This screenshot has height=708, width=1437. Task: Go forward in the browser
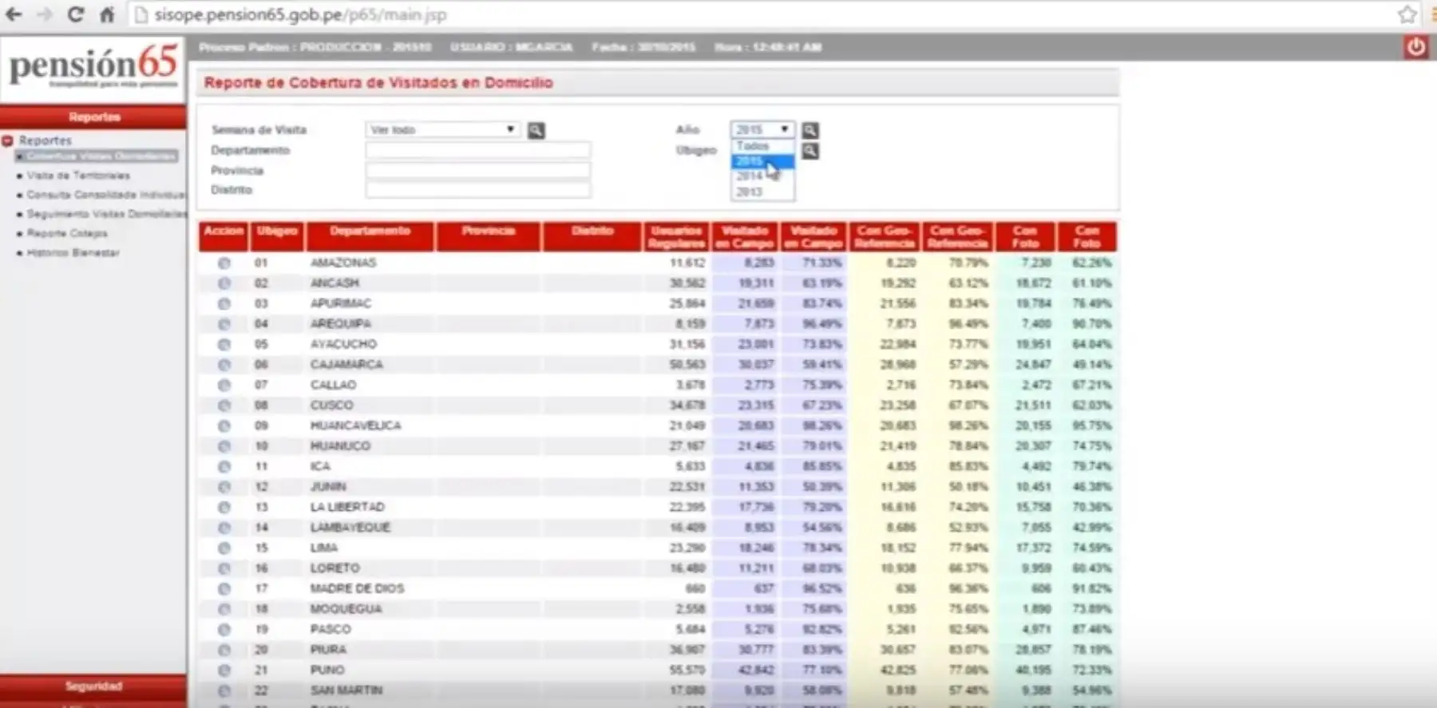coord(45,14)
